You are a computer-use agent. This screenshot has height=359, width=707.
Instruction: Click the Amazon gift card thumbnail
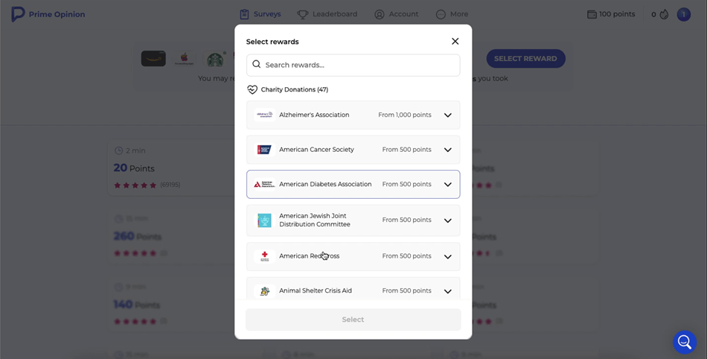point(153,59)
